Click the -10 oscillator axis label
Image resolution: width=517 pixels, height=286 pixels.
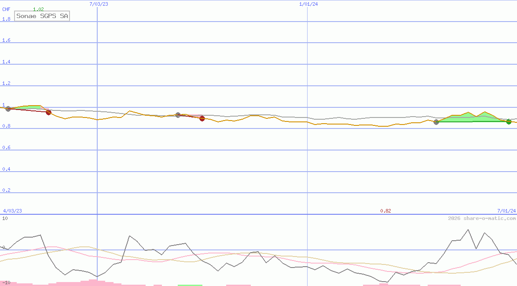(x=6, y=282)
